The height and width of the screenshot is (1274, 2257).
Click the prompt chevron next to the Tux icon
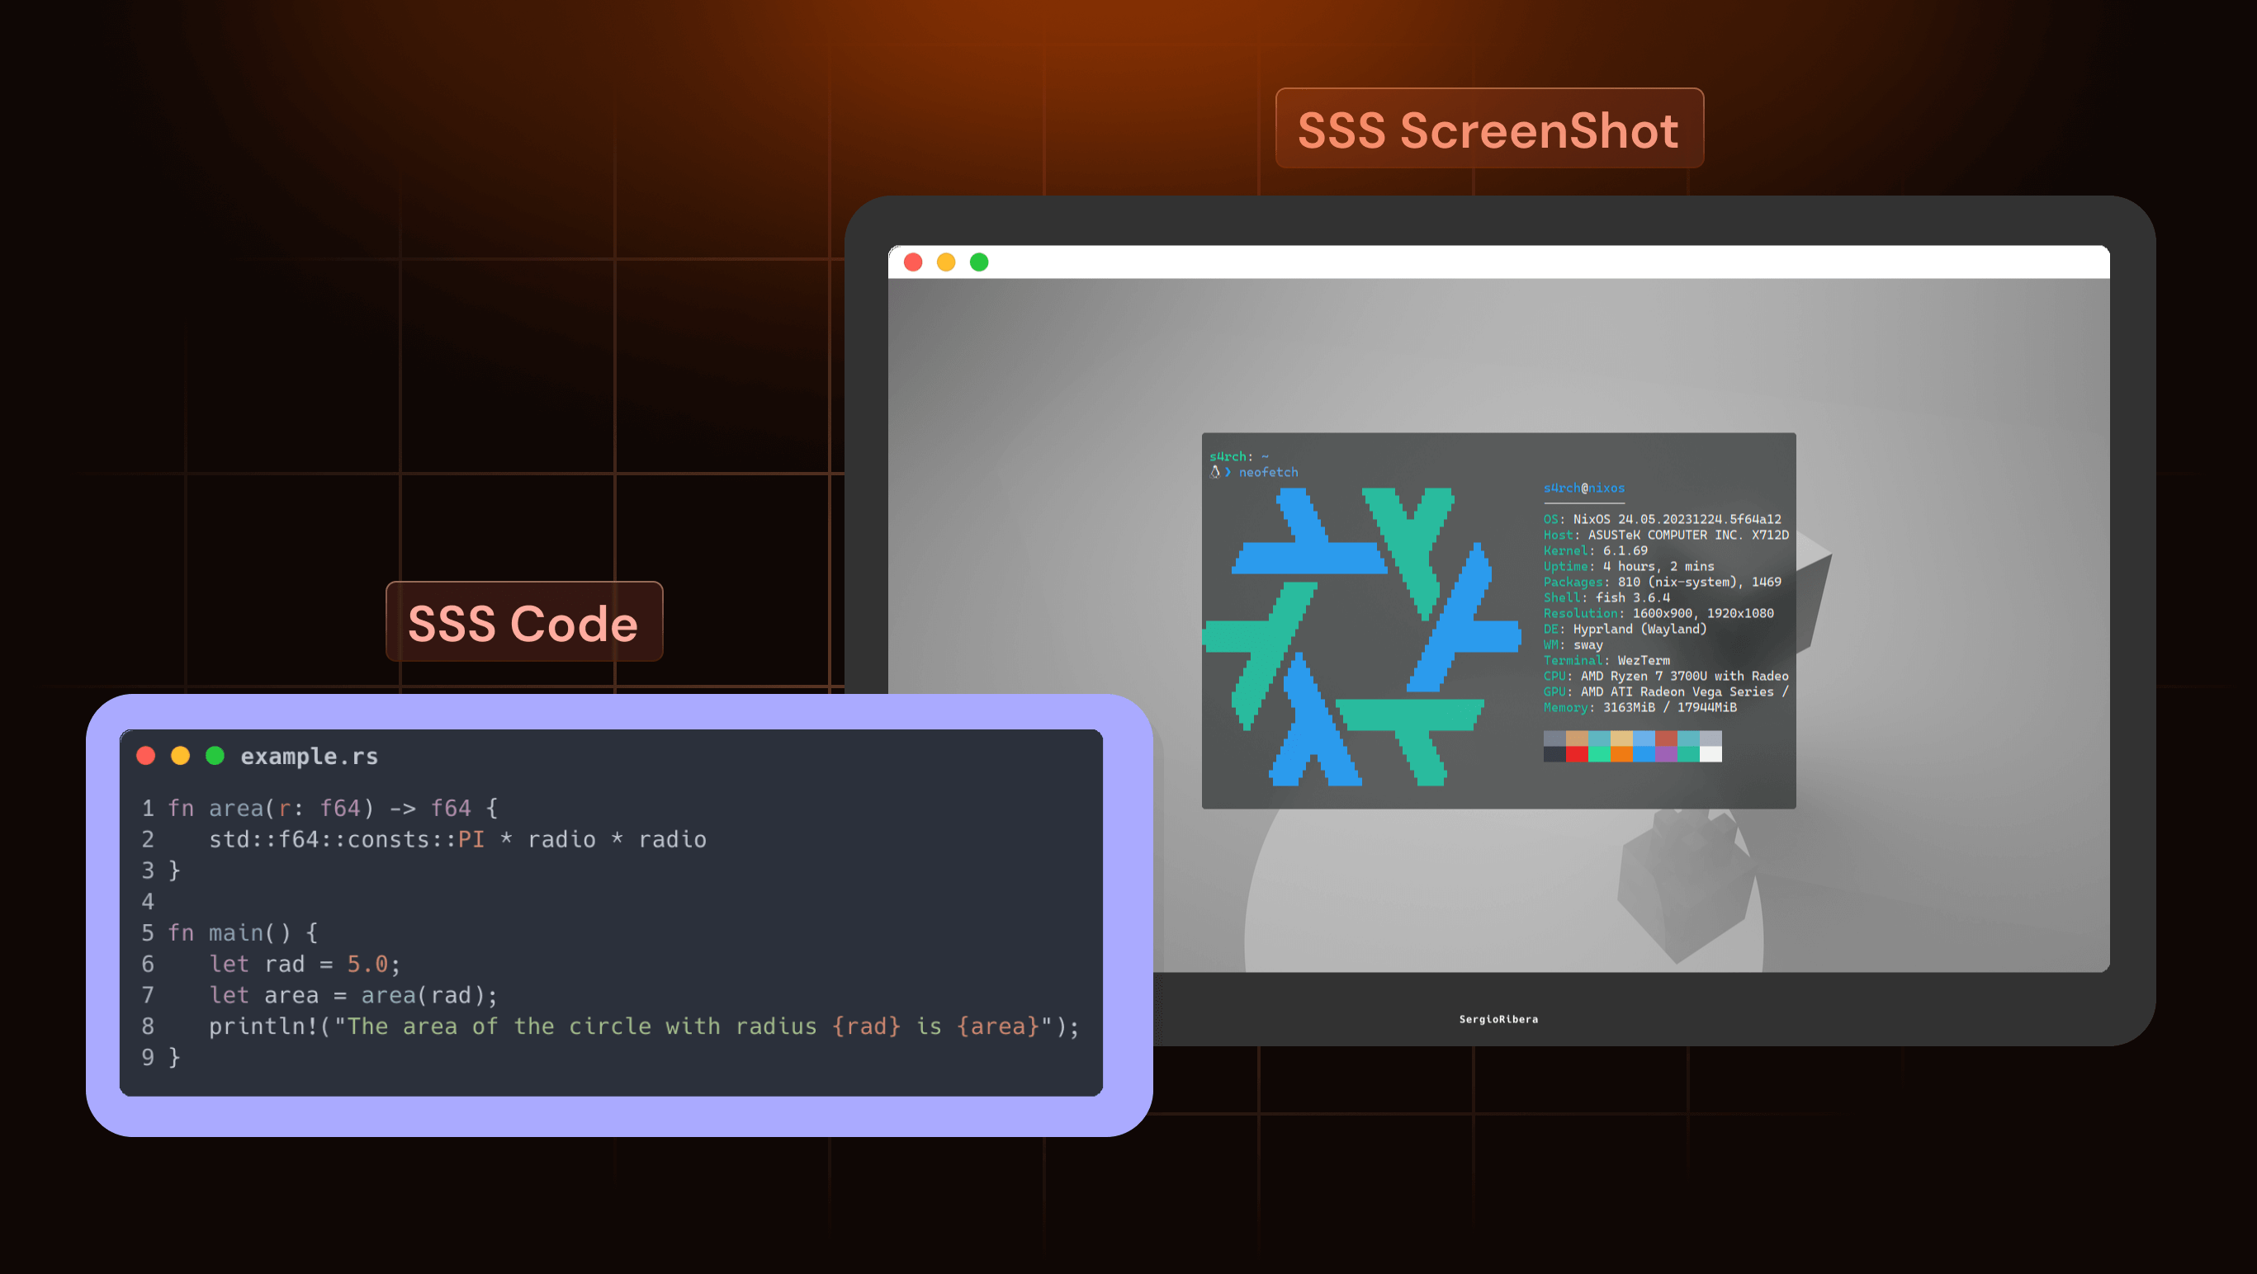click(1228, 471)
